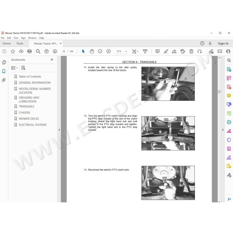Image resolution: width=233 pixels, height=233 pixels.
Task: Rotate the page with rotate icon
Action: pos(200,51)
